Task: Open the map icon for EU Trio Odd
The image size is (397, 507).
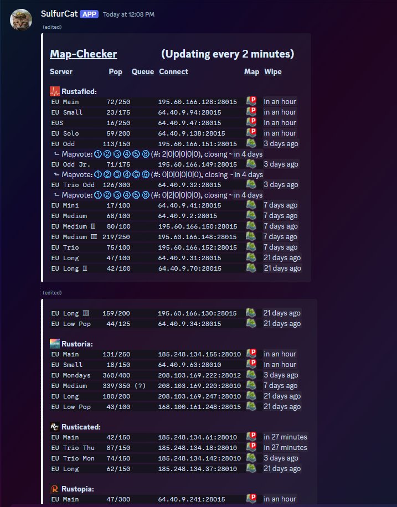Action: pyautogui.click(x=251, y=184)
